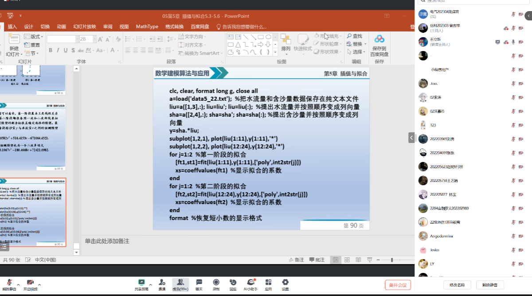The image size is (532, 296).
Task: Click font name input box
Action: pyautogui.click(x=62, y=39)
